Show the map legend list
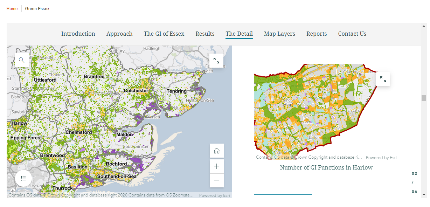 (23, 178)
